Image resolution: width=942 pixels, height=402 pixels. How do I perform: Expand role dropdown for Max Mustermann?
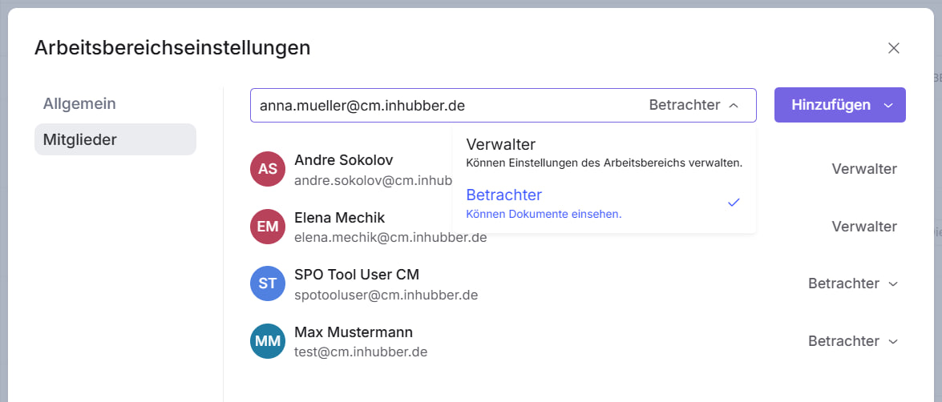pyautogui.click(x=894, y=341)
